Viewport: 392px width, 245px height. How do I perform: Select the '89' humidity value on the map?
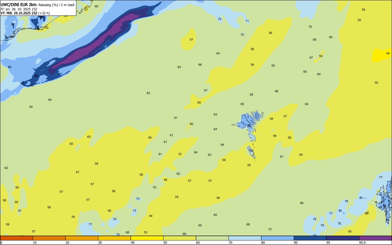tap(9, 67)
